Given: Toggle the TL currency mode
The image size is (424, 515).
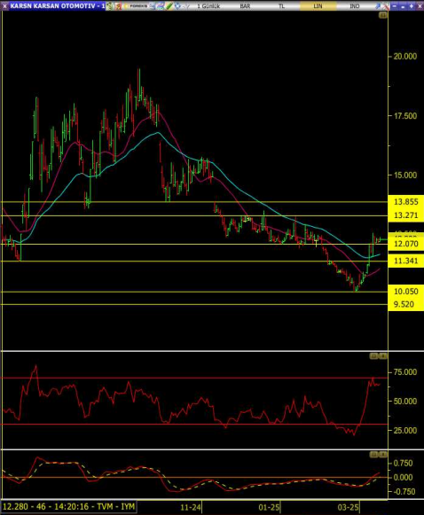Looking at the screenshot, I should [281, 6].
